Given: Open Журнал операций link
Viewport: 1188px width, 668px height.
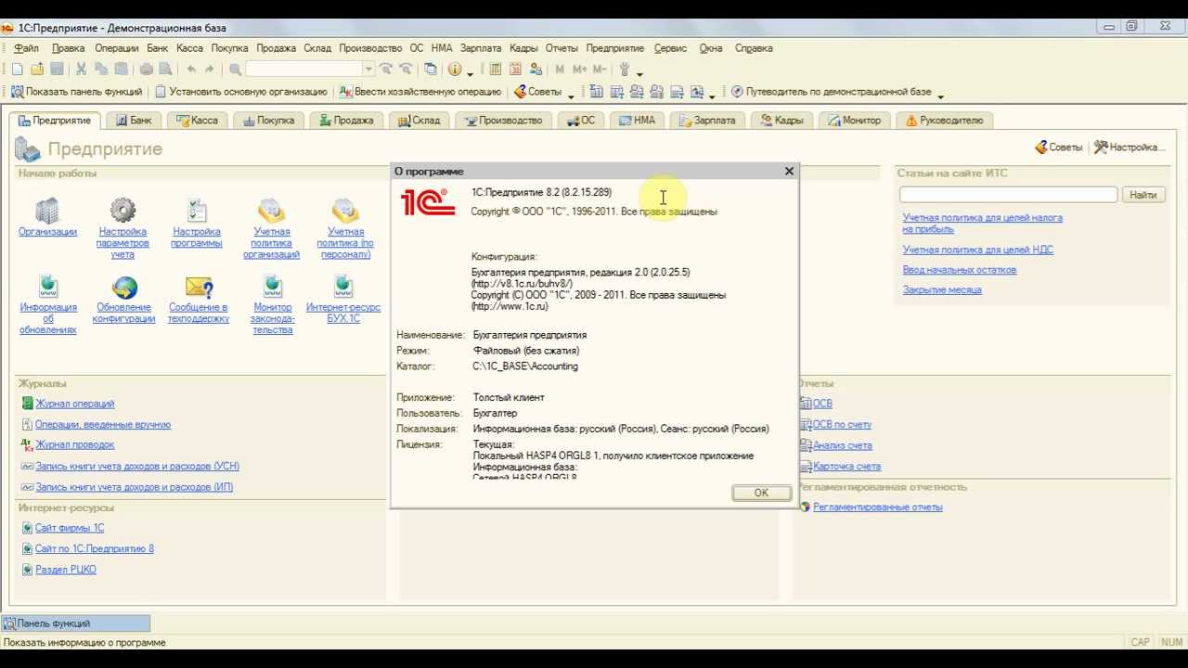Looking at the screenshot, I should (74, 404).
